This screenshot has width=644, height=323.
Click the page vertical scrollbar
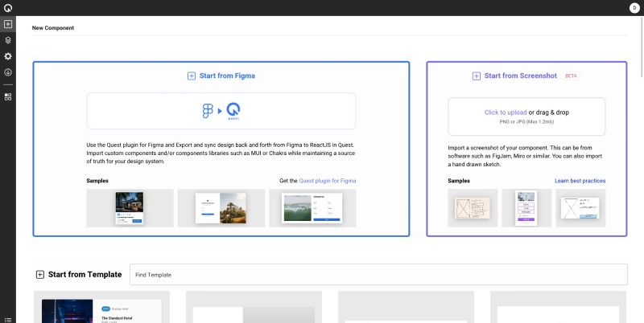[x=642, y=47]
